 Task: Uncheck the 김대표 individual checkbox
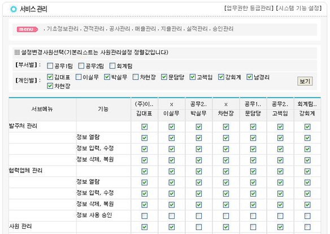[x=50, y=77]
